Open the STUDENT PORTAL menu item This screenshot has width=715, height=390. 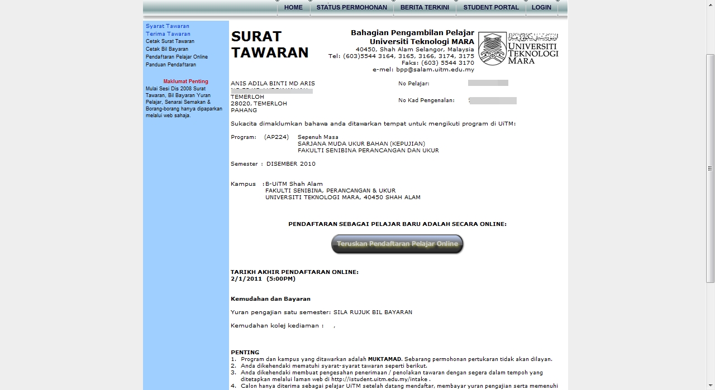(491, 7)
